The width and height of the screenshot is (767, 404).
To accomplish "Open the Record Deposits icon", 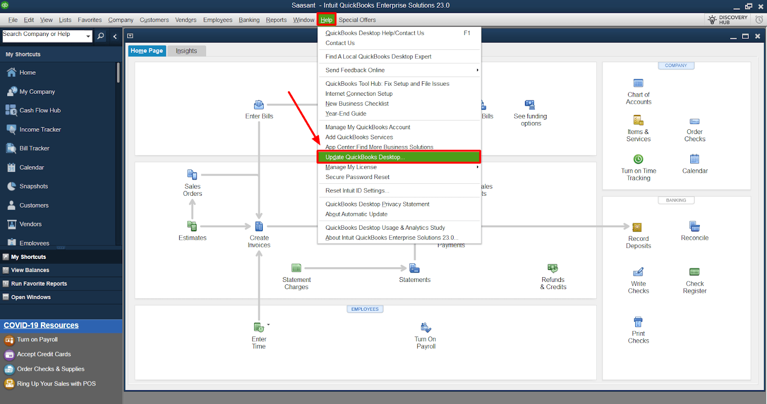I will click(x=637, y=227).
